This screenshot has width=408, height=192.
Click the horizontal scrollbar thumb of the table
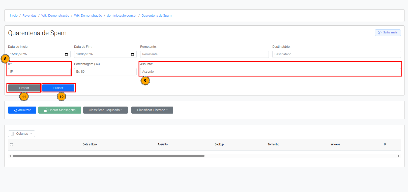pos(108,156)
